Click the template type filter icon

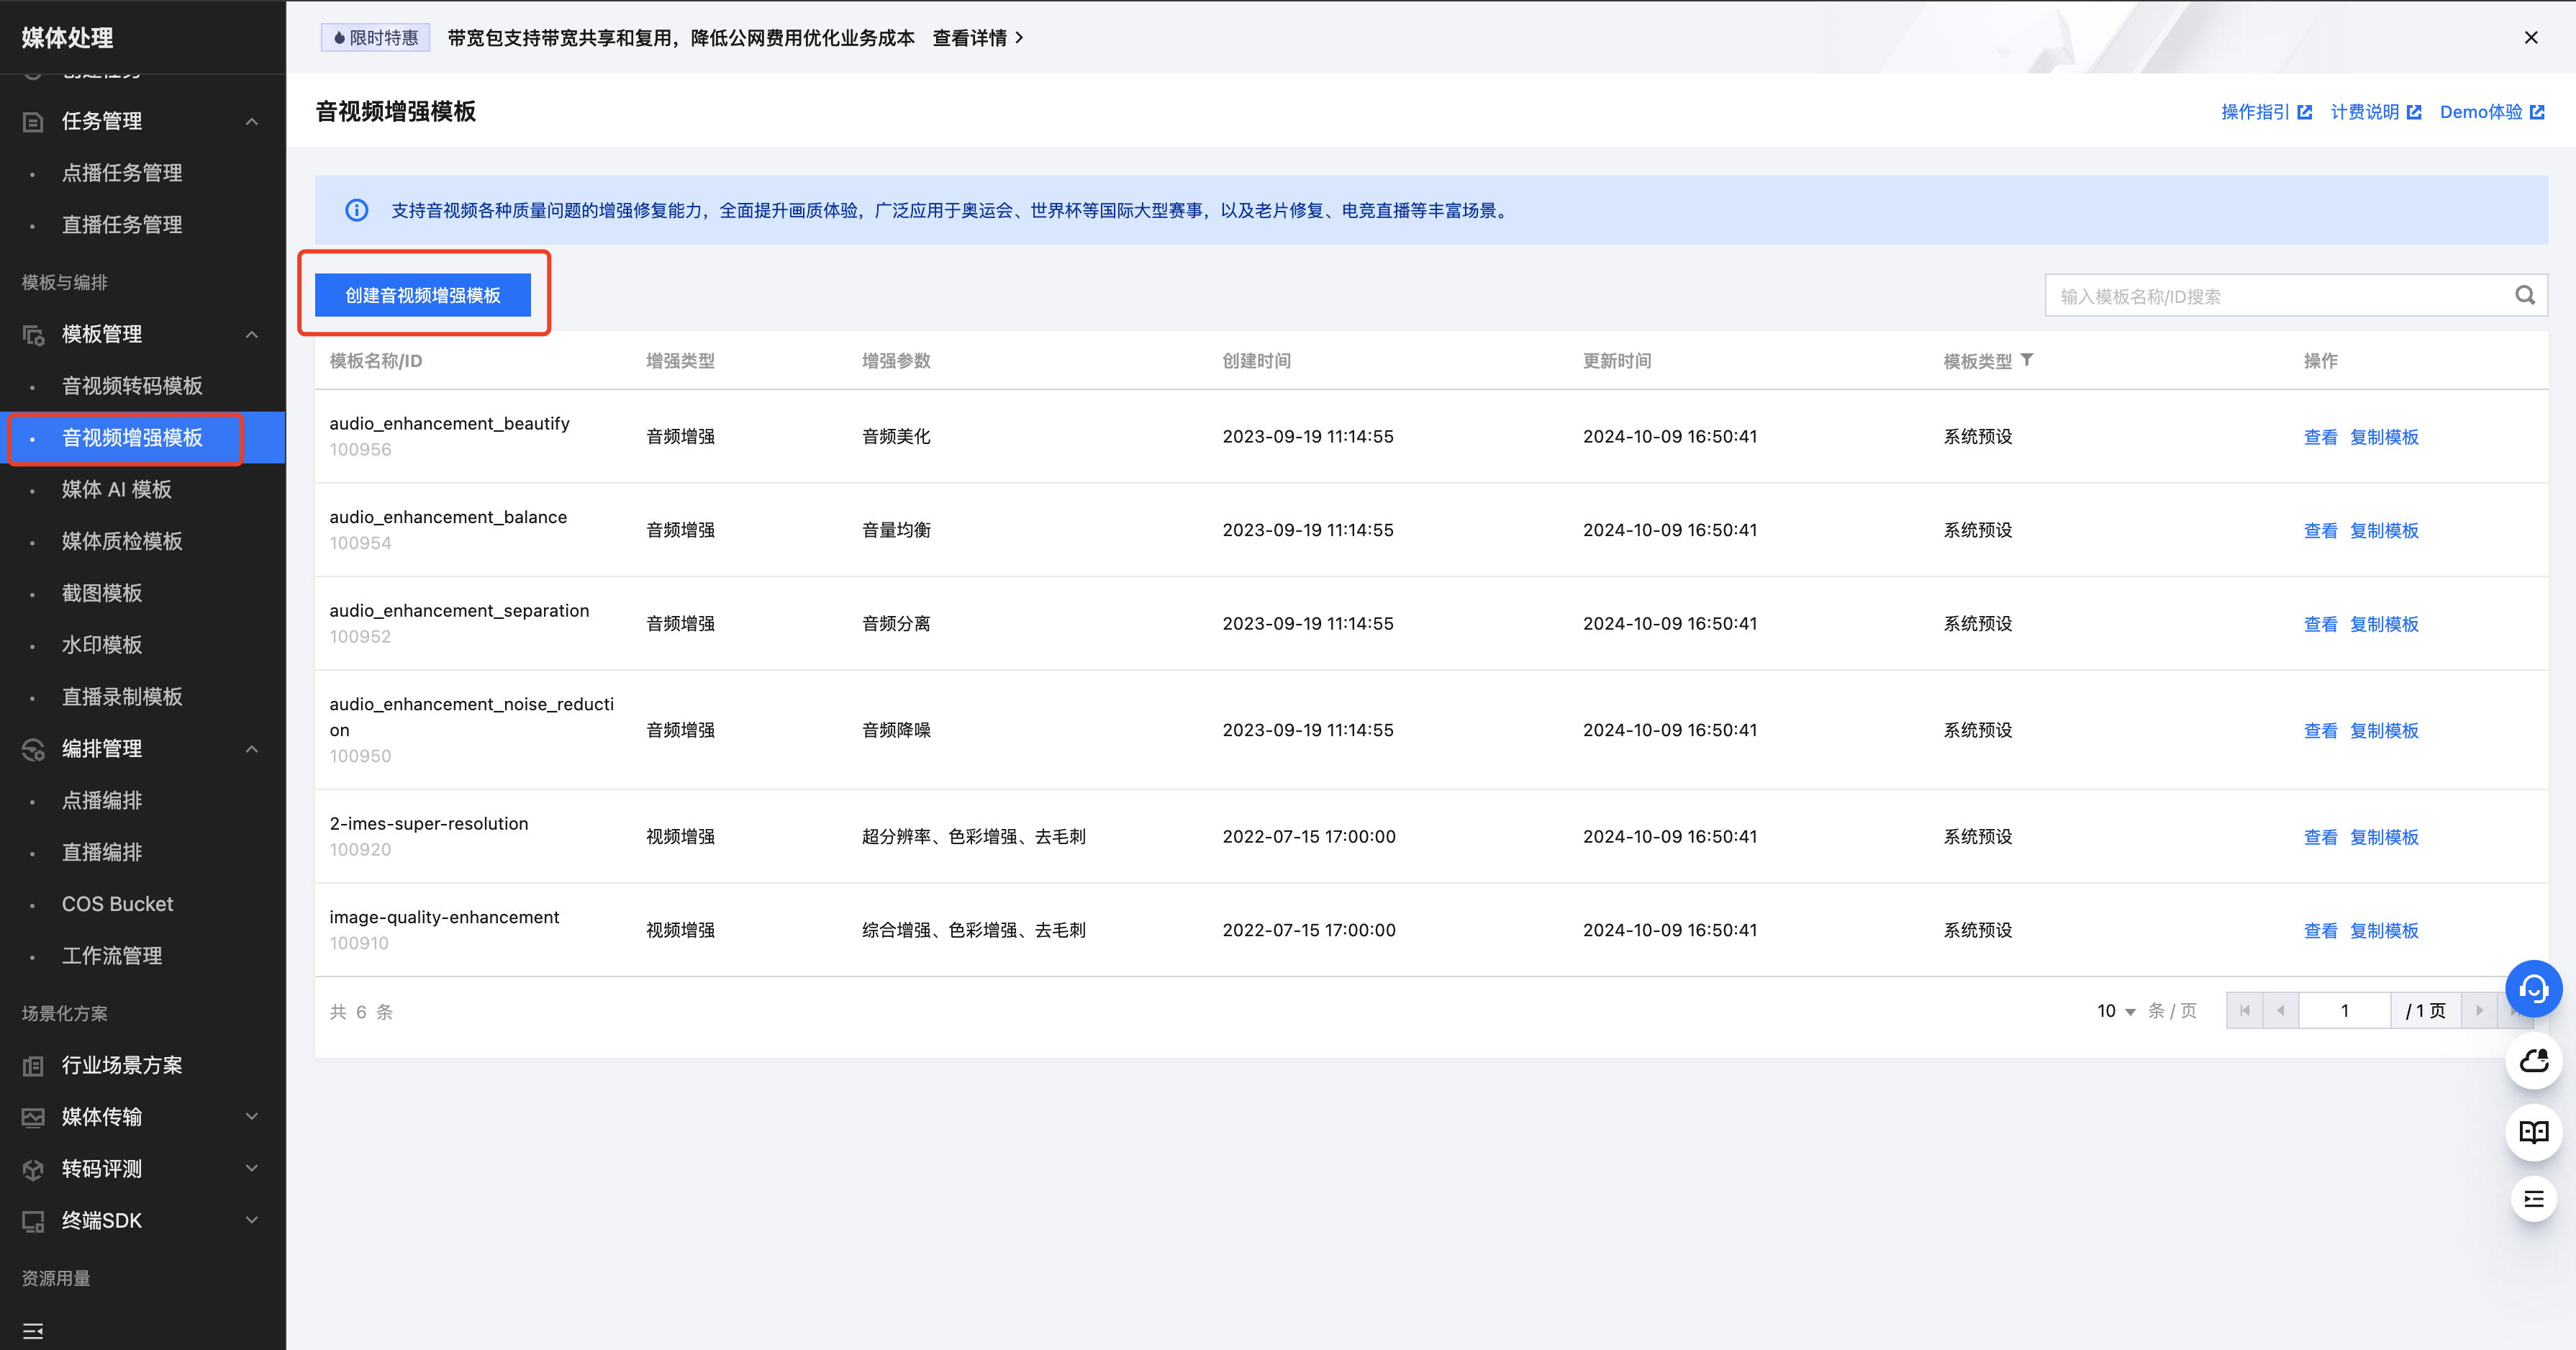(x=2027, y=360)
